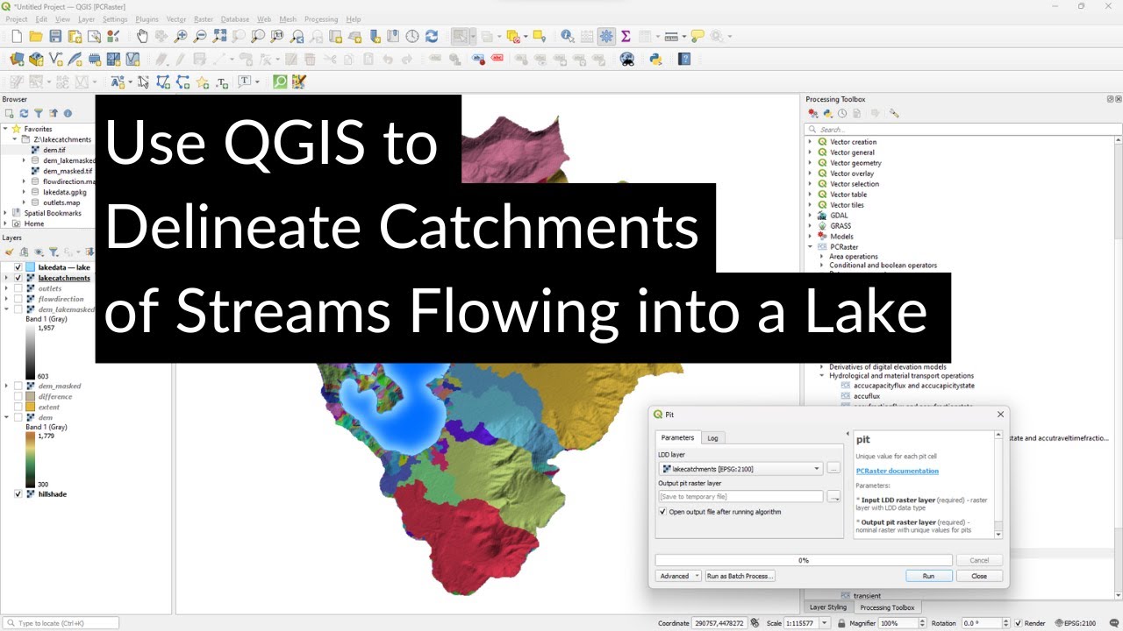Click the Zoom Full extent icon
The height and width of the screenshot is (631, 1123).
[x=219, y=37]
